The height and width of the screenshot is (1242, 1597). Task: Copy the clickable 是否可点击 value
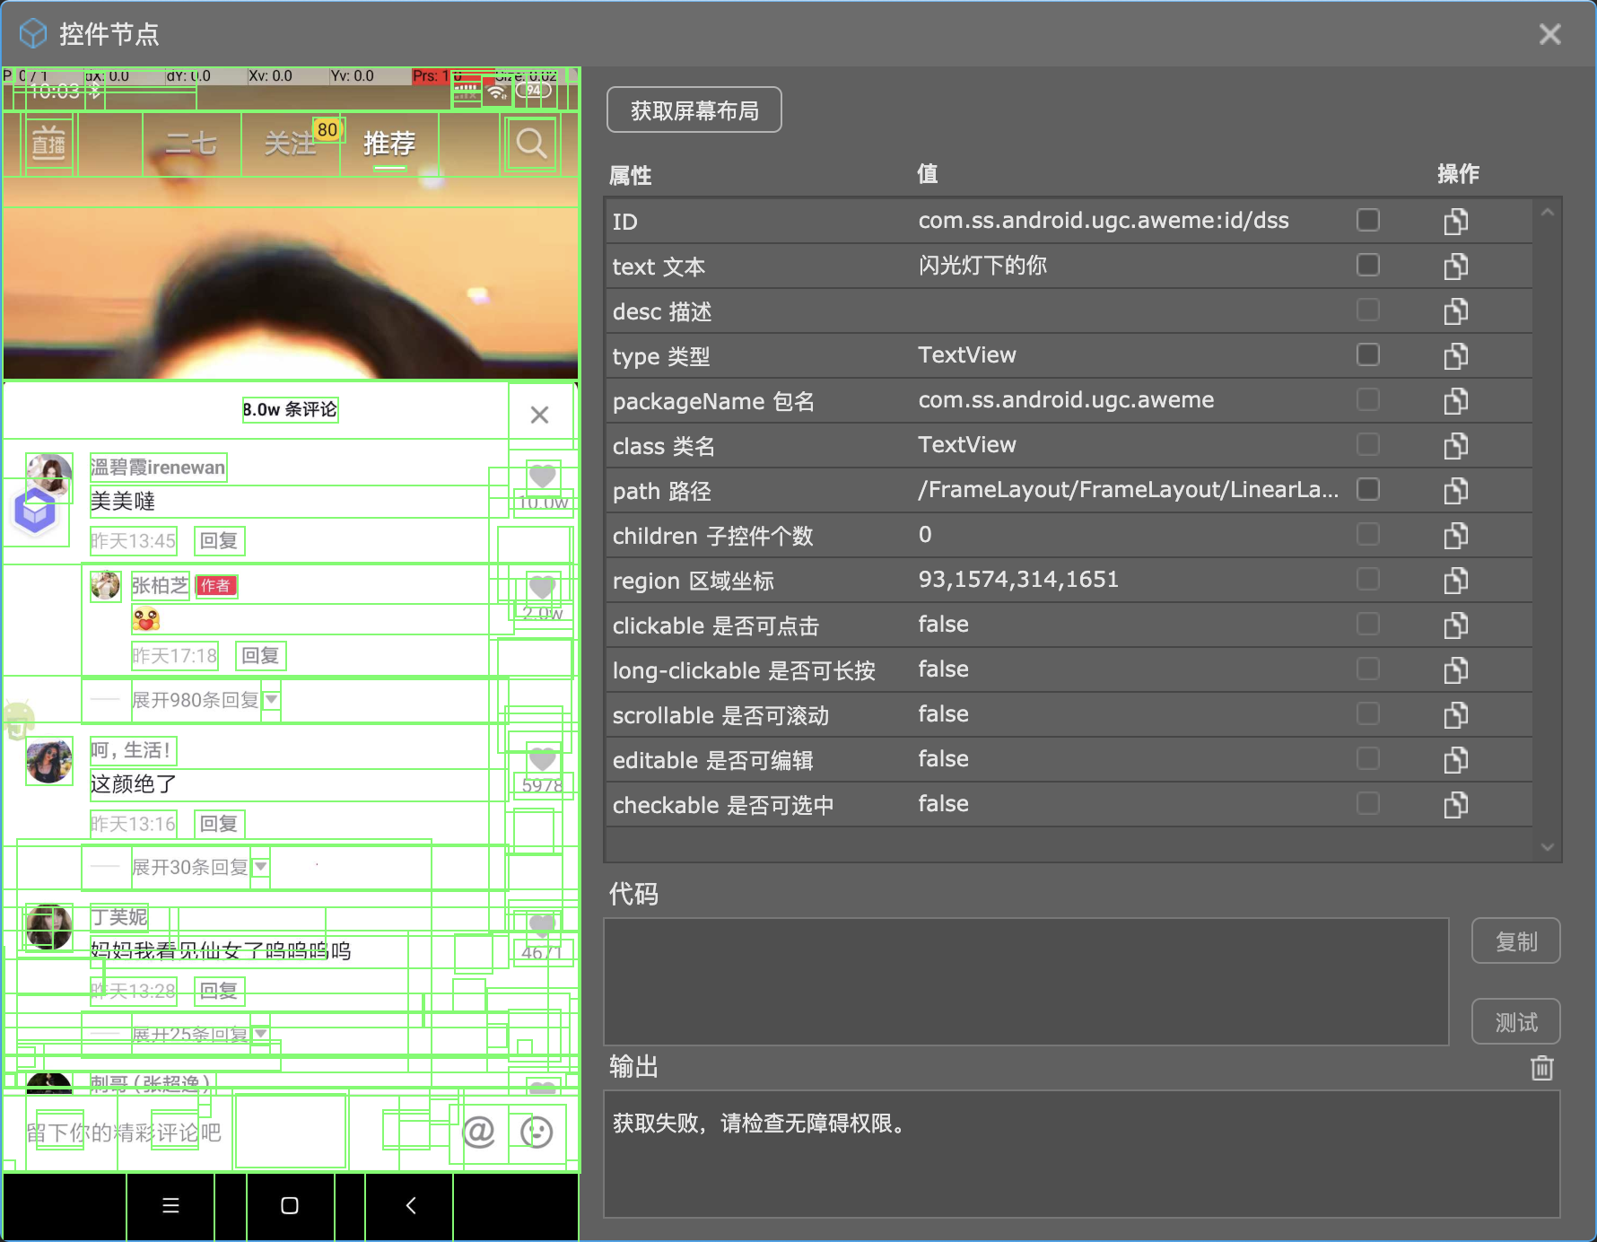tap(1455, 625)
